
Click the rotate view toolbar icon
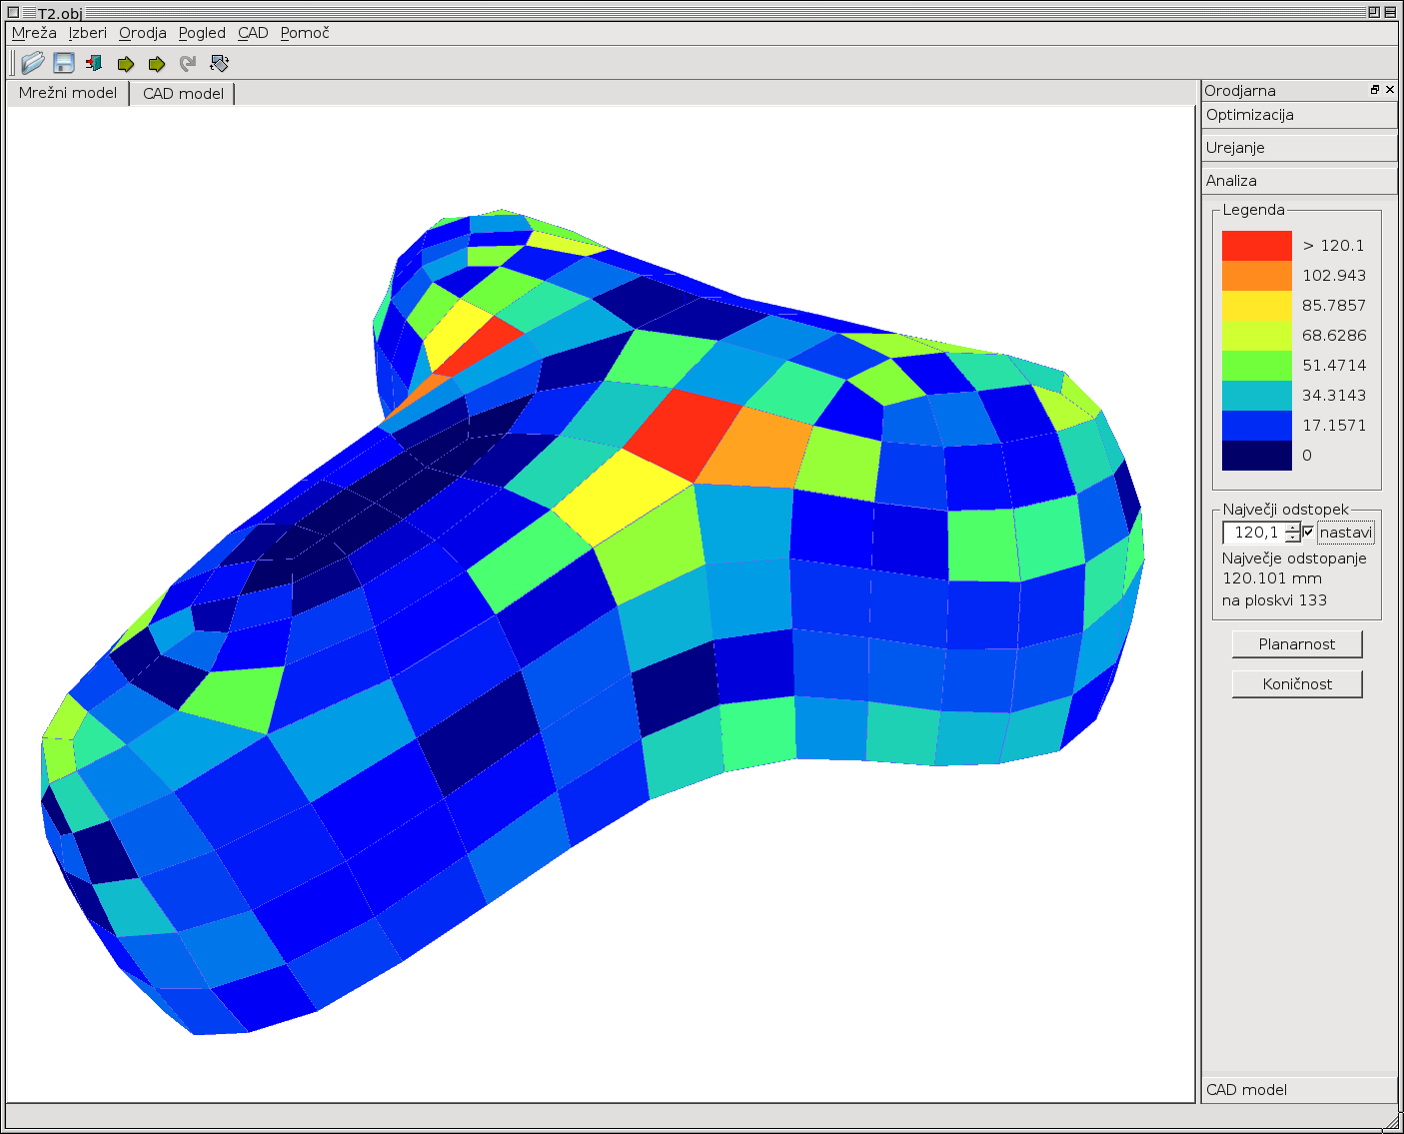pos(220,63)
